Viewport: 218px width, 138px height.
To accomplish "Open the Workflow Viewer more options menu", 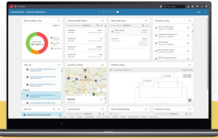I will pyautogui.click(x=190, y=65).
